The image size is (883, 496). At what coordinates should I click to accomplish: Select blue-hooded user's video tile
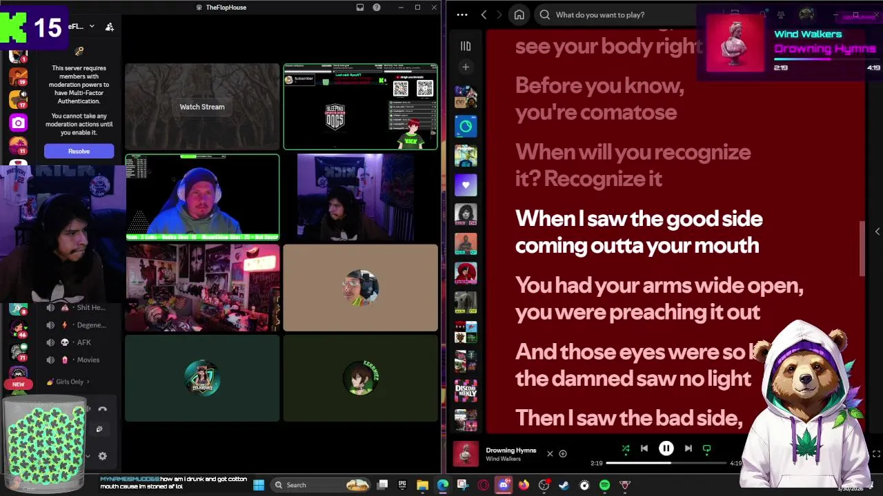pyautogui.click(x=202, y=197)
